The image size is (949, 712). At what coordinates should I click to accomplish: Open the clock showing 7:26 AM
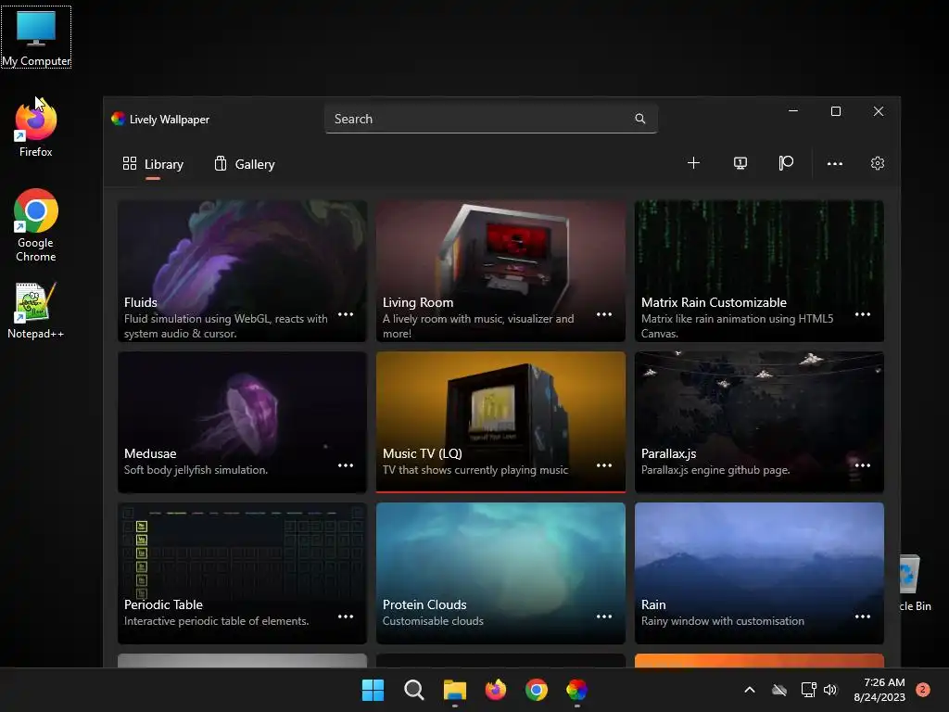(x=879, y=690)
